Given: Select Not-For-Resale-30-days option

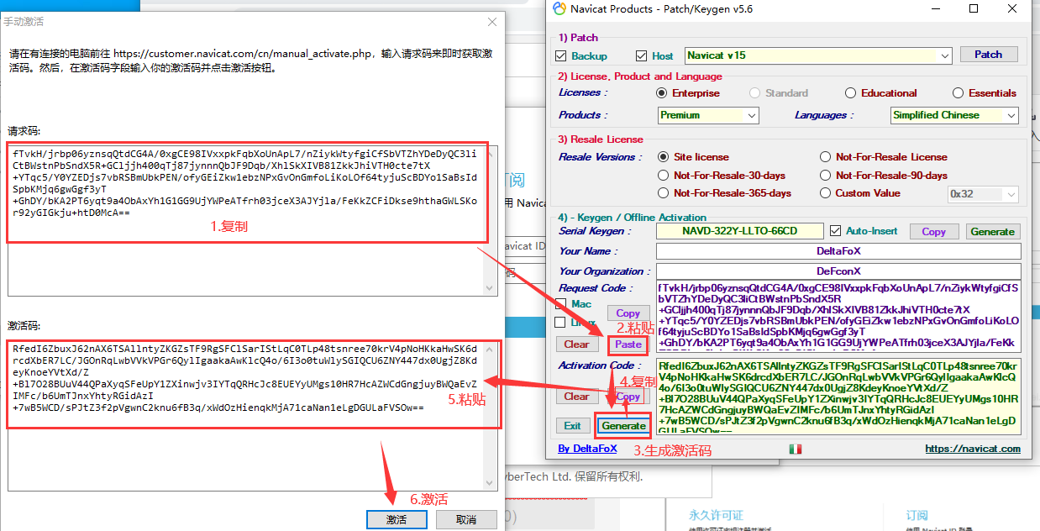Looking at the screenshot, I should pos(664,176).
